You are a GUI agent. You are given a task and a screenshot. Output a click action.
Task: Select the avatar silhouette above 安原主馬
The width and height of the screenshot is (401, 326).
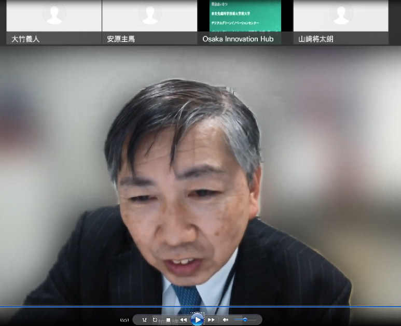tap(149, 15)
